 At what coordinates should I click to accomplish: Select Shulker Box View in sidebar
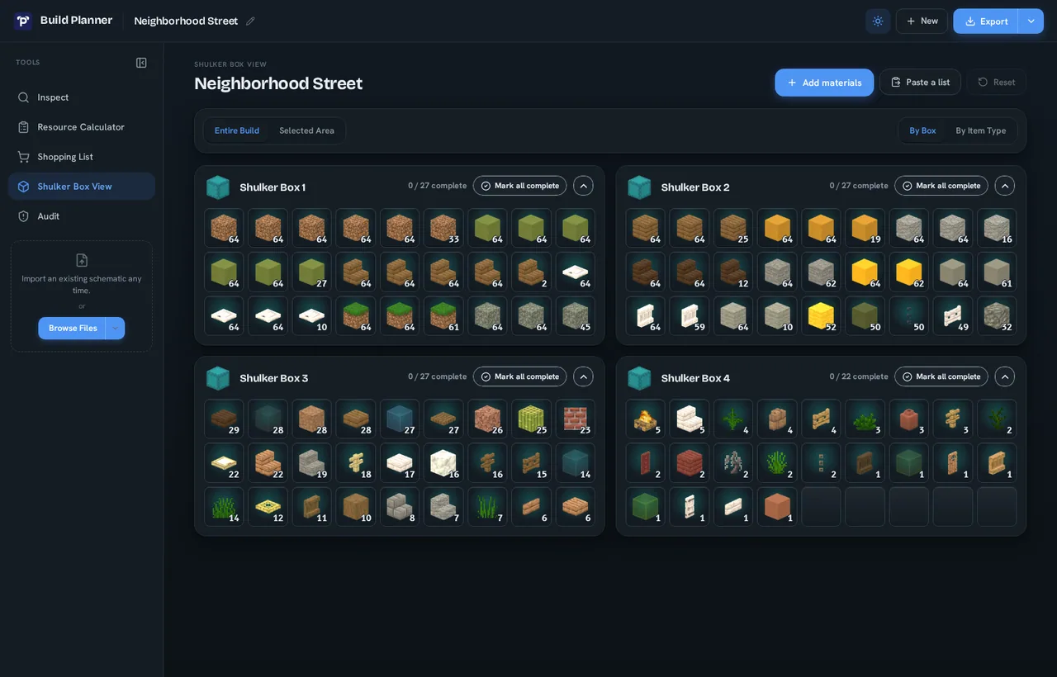[82, 187]
